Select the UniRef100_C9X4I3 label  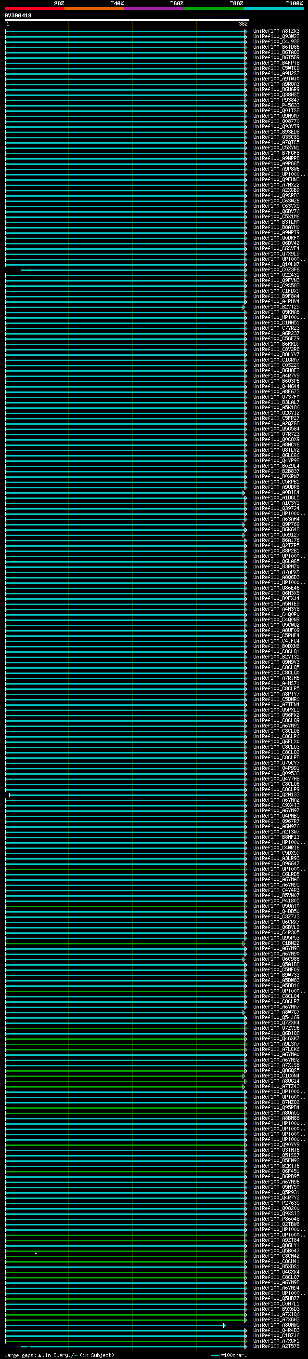[276, 805]
